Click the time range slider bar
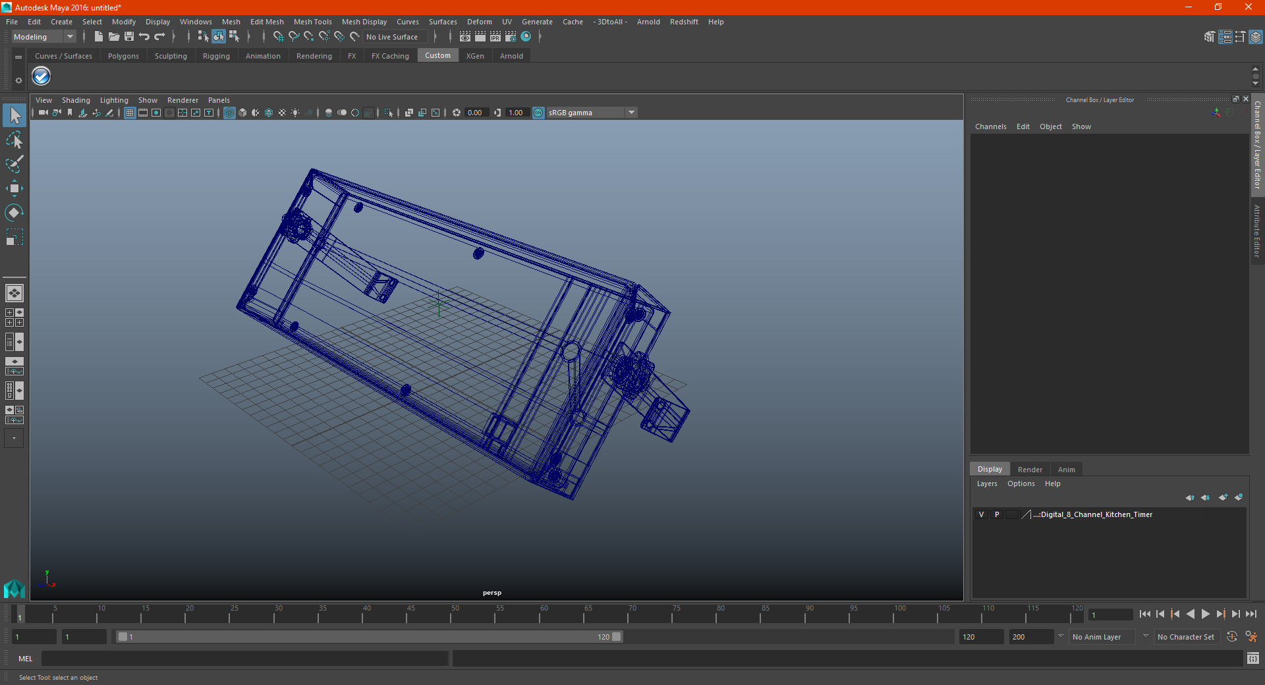 [369, 637]
